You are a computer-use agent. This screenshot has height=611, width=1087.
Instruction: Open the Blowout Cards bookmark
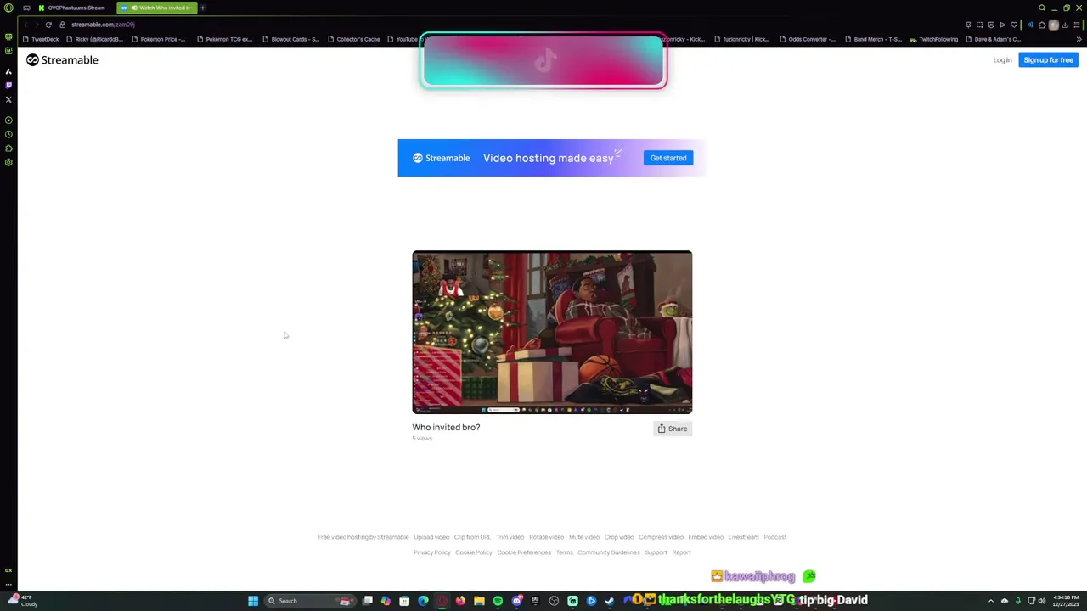click(290, 39)
